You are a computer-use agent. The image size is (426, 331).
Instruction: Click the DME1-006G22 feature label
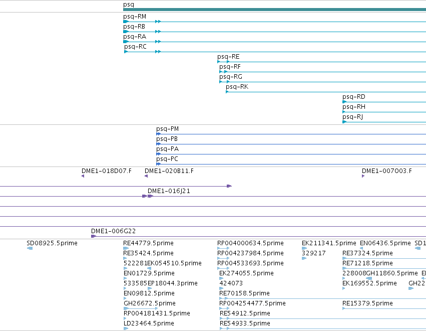click(x=113, y=231)
